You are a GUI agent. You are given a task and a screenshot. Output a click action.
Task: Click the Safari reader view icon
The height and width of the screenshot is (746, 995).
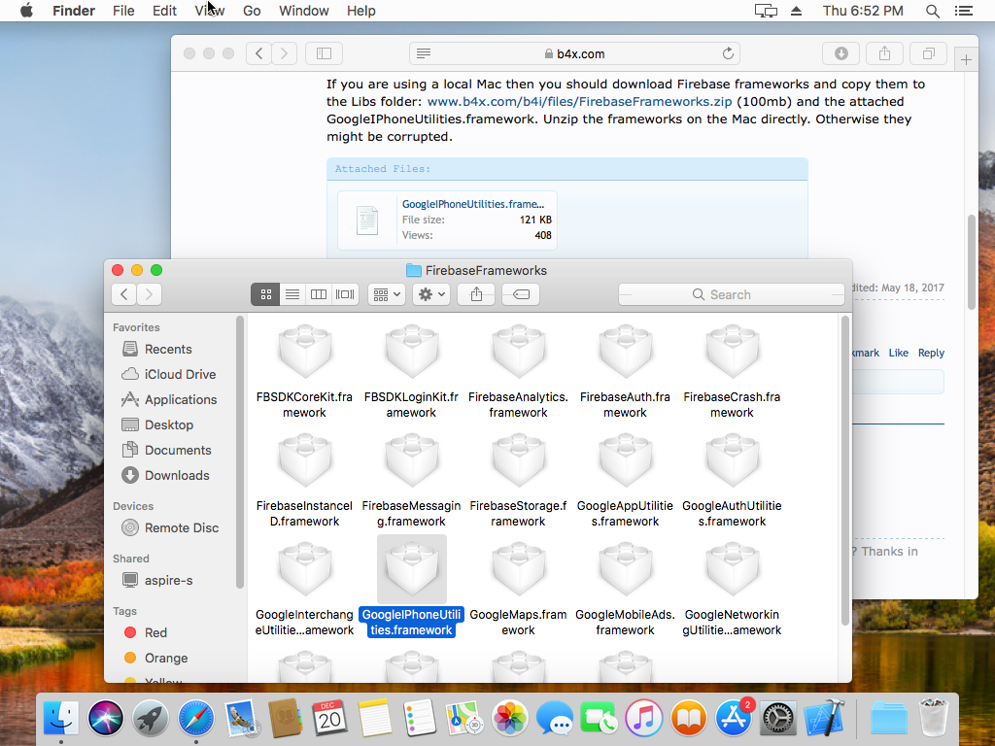tap(424, 53)
